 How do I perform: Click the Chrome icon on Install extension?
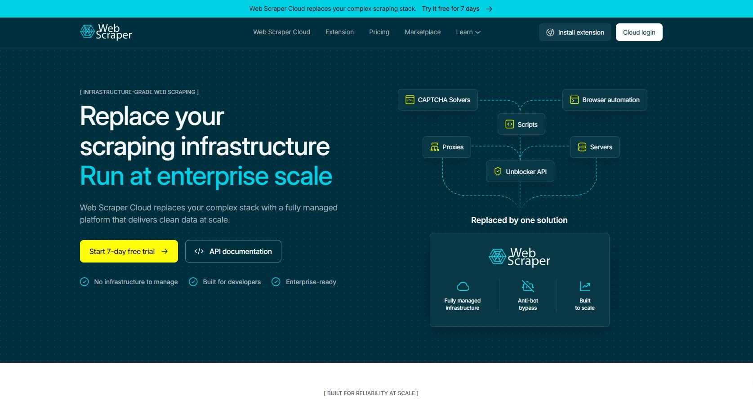pos(550,32)
